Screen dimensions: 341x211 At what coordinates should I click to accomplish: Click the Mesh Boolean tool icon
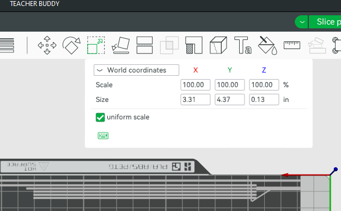pyautogui.click(x=169, y=45)
